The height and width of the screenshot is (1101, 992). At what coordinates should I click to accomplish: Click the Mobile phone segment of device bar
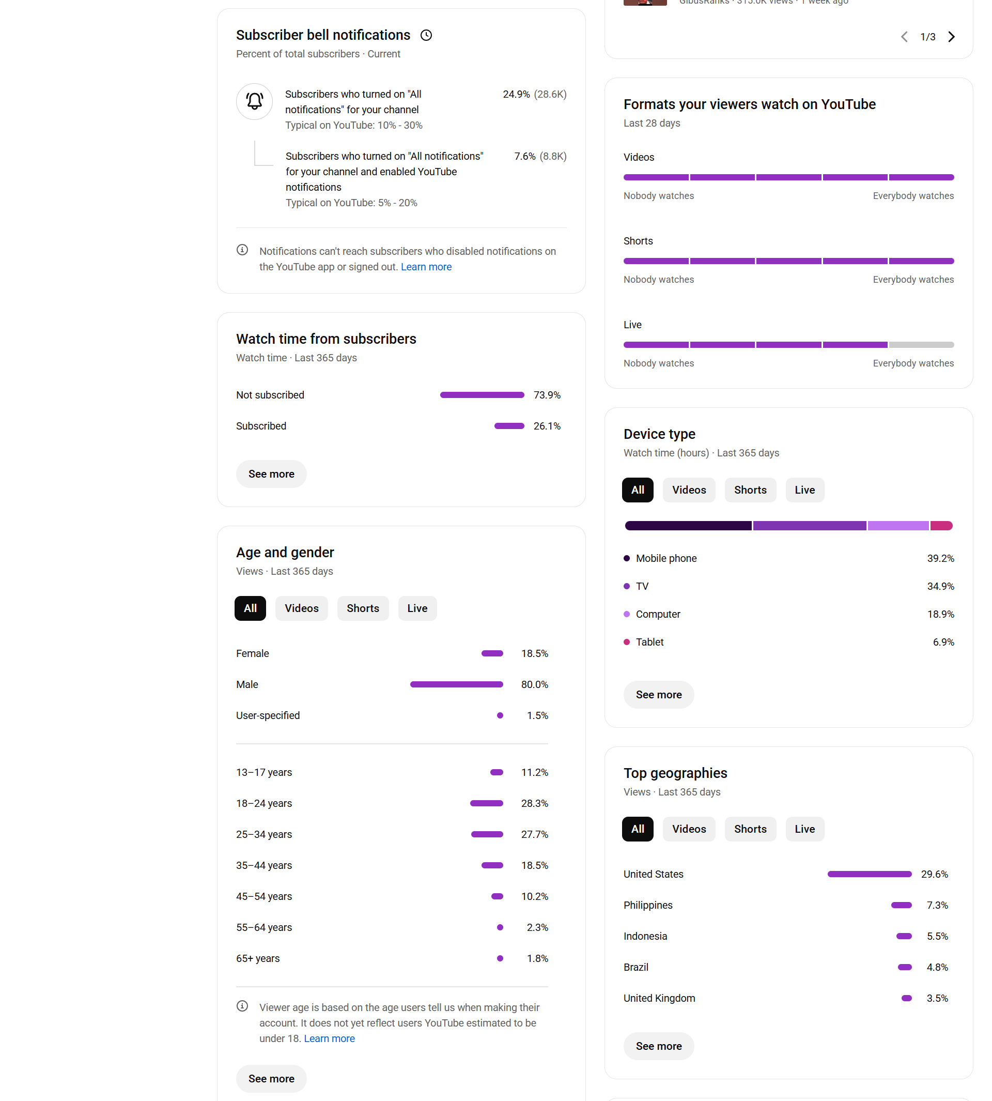pyautogui.click(x=688, y=526)
